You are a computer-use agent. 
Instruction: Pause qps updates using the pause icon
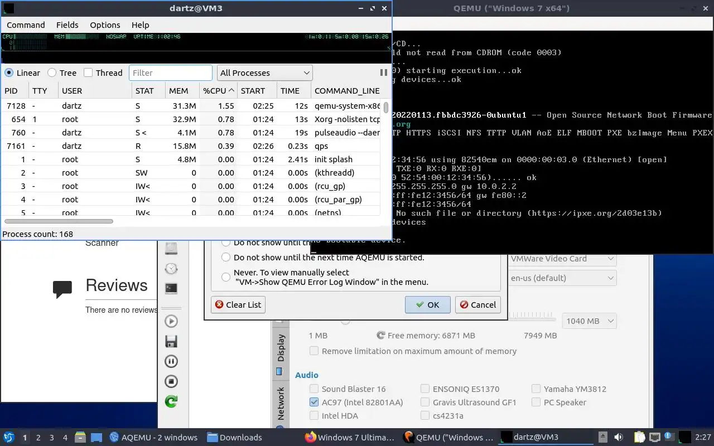pyautogui.click(x=383, y=72)
